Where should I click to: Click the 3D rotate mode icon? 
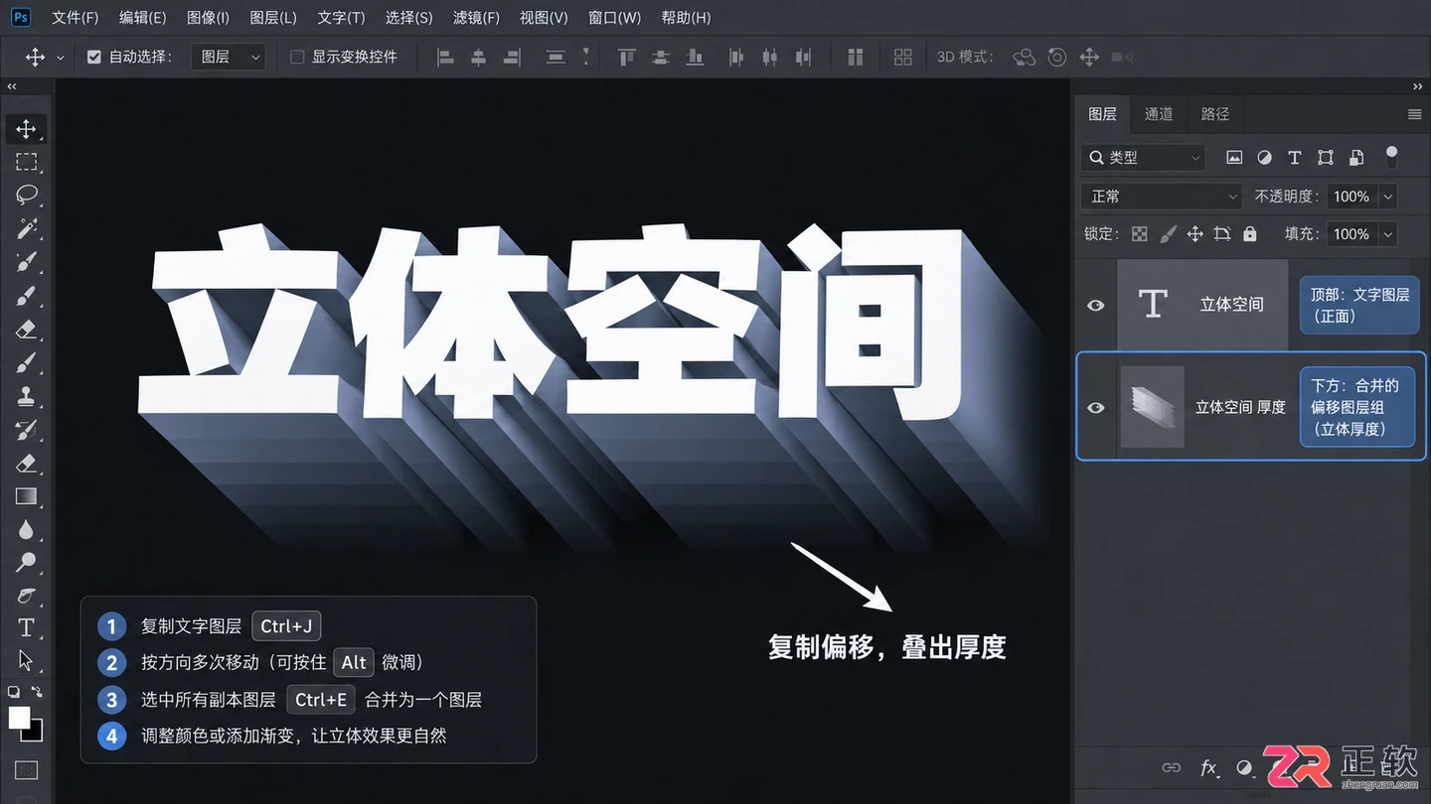[x=1025, y=58]
